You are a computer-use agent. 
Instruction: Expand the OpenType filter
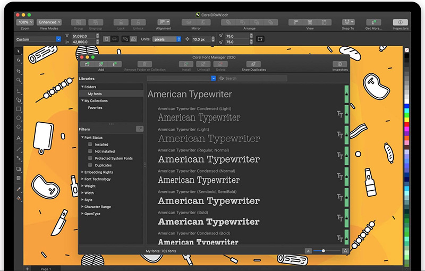[x=82, y=213]
